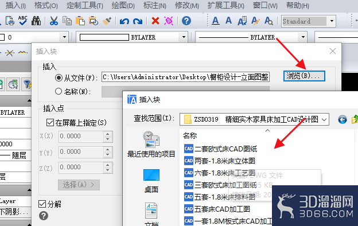Close the back 插入块 dialog
The width and height of the screenshot is (358, 226).
coord(333,51)
